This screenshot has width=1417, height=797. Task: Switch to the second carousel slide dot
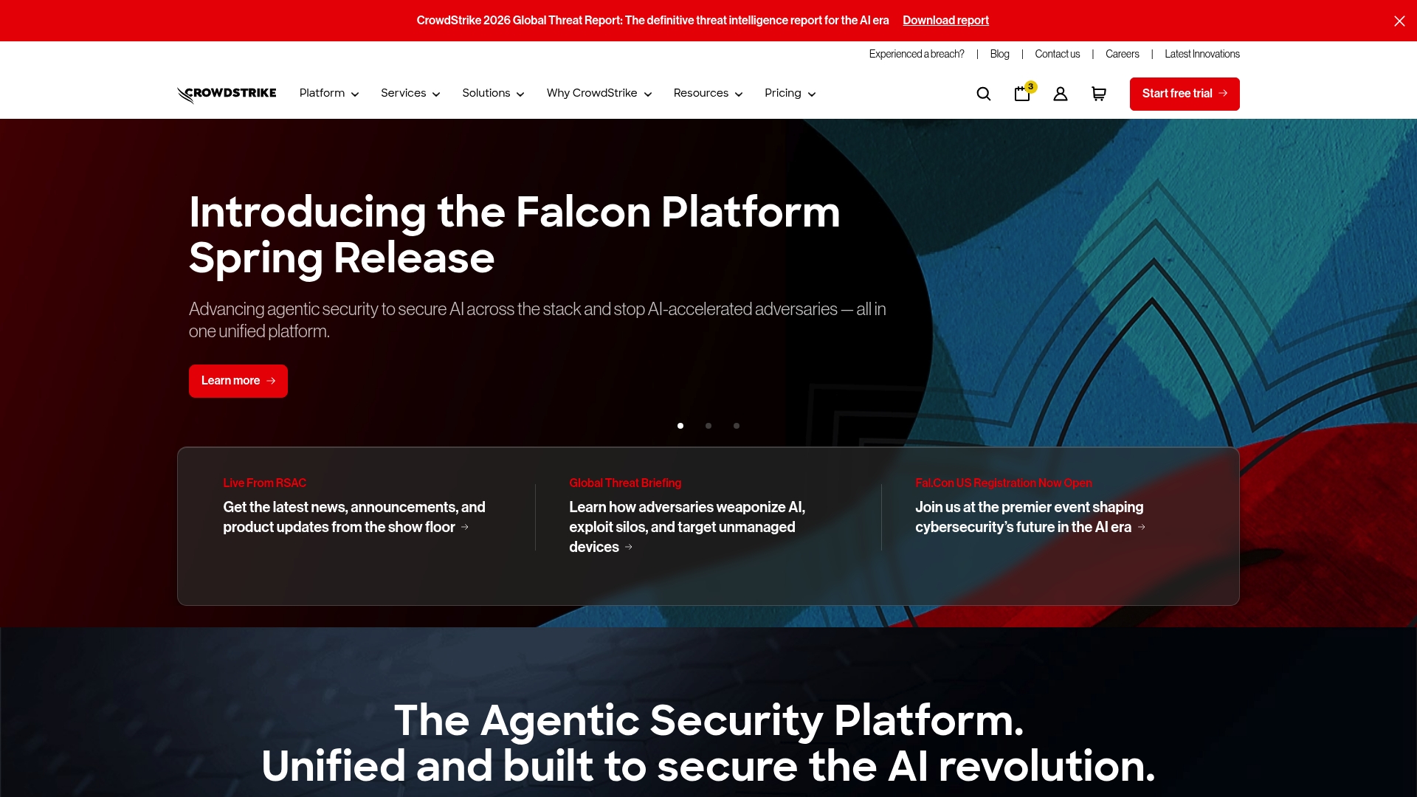point(708,426)
